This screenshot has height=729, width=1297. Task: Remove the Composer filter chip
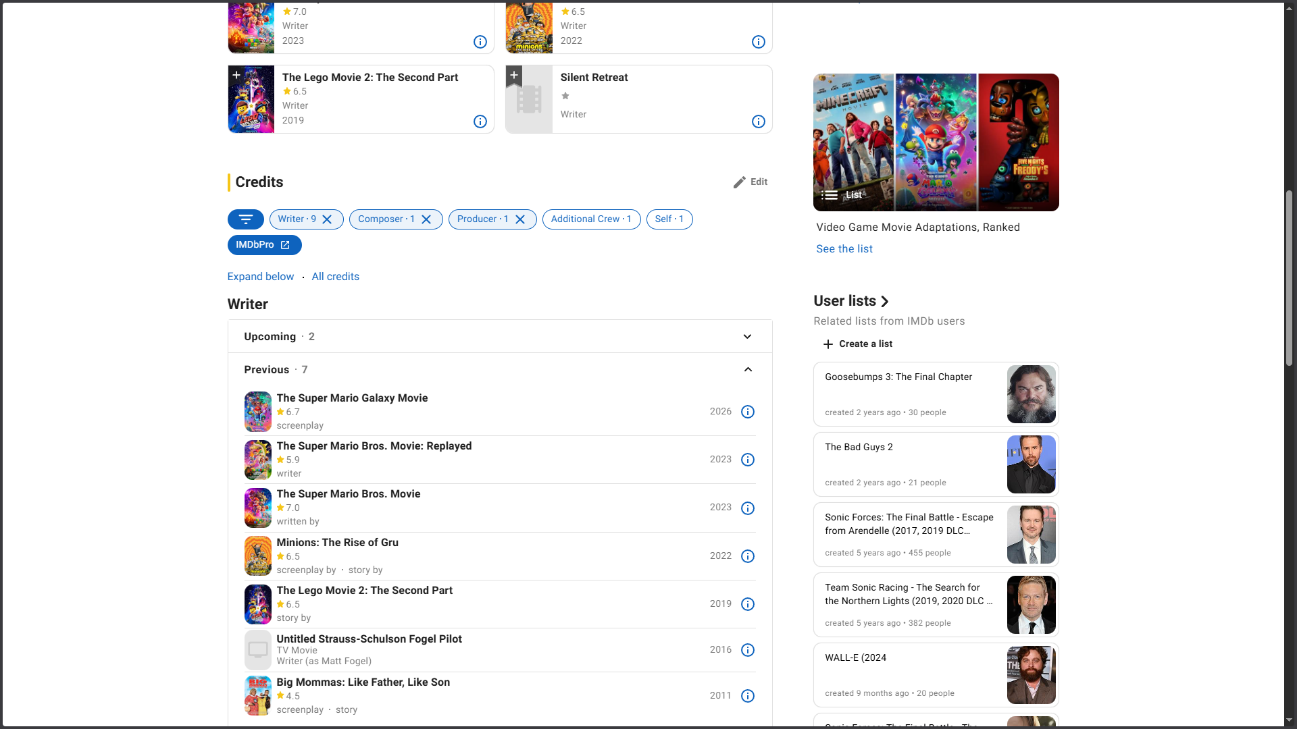[x=426, y=219]
